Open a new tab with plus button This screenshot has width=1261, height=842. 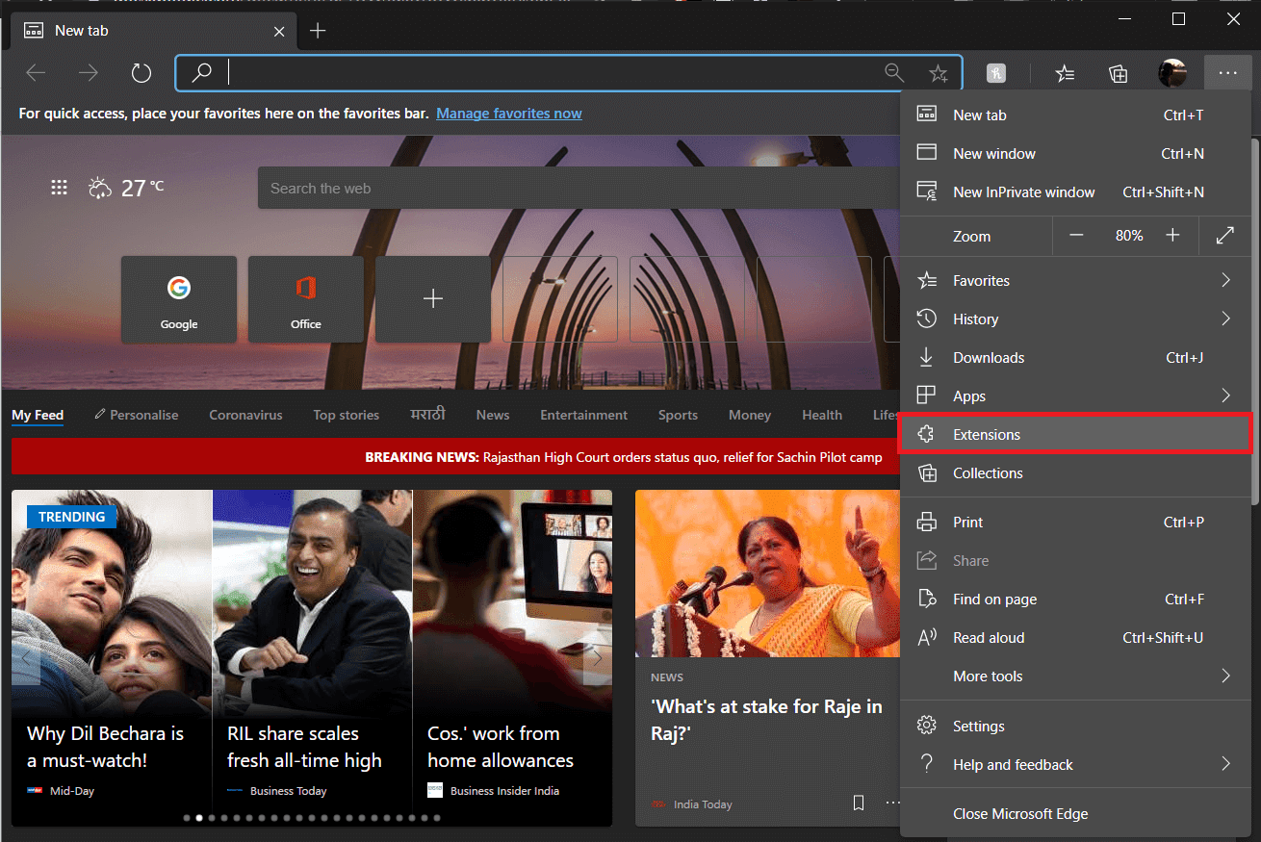[x=318, y=31]
